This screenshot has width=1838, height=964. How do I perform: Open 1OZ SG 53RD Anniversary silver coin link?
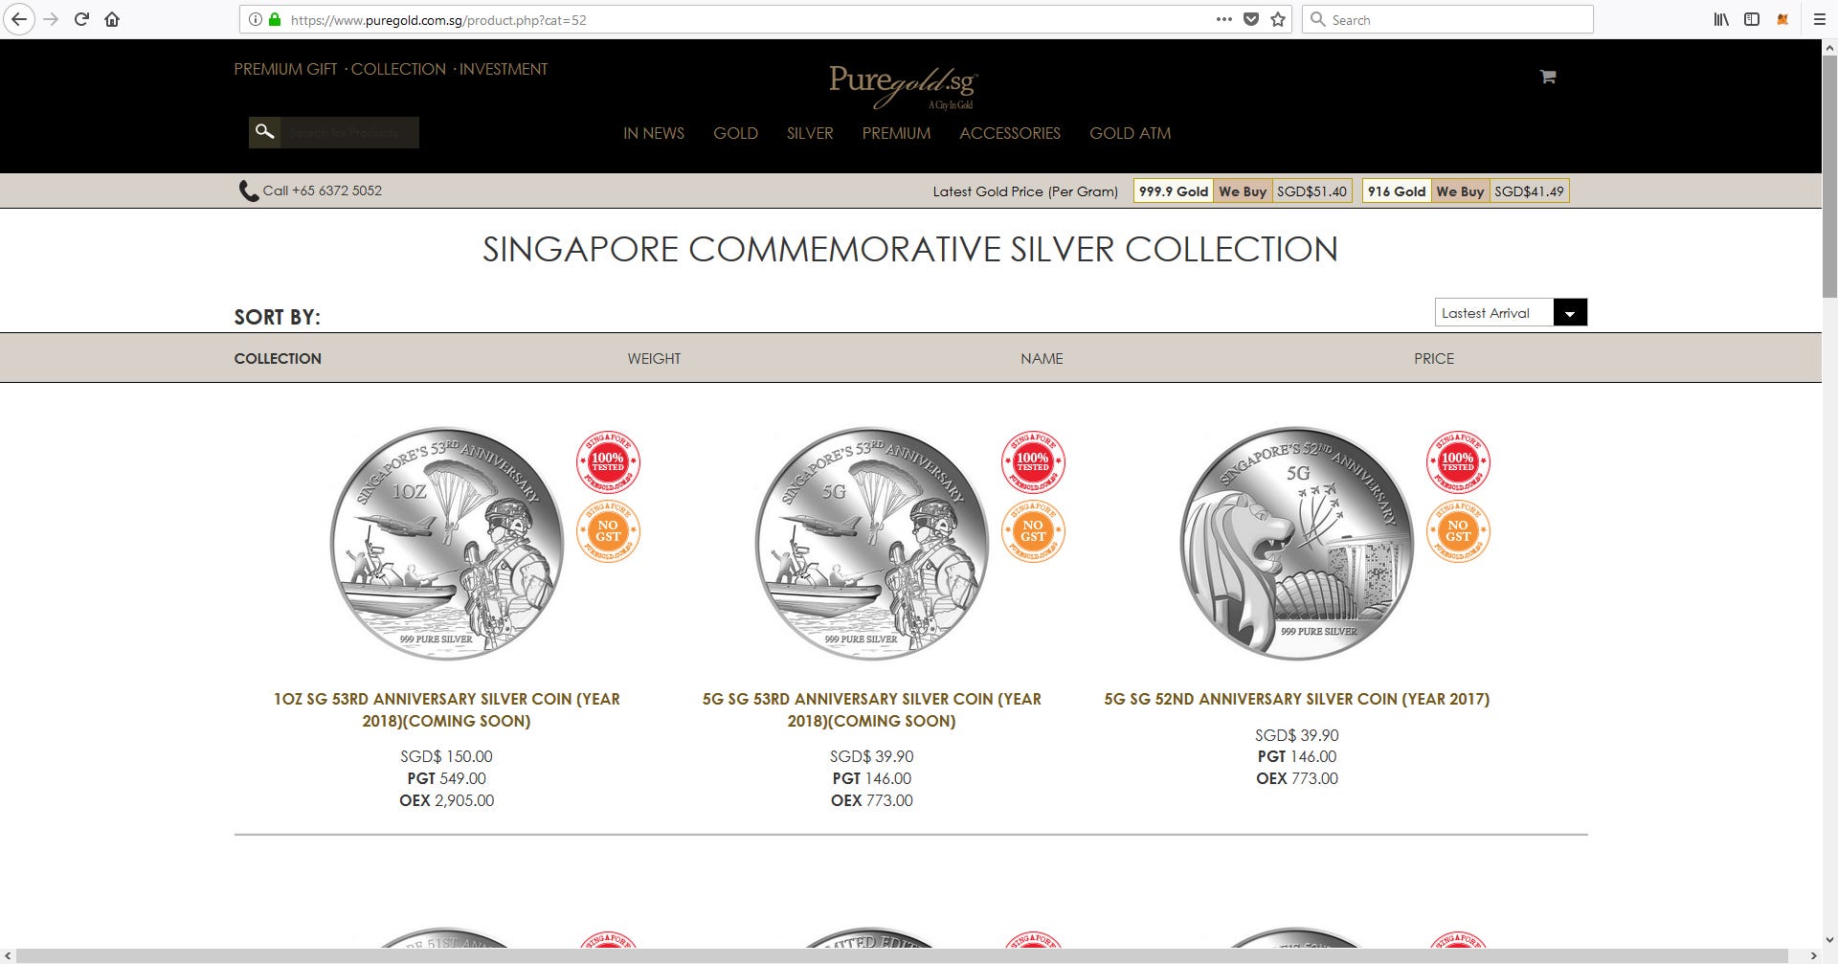pyautogui.click(x=446, y=709)
